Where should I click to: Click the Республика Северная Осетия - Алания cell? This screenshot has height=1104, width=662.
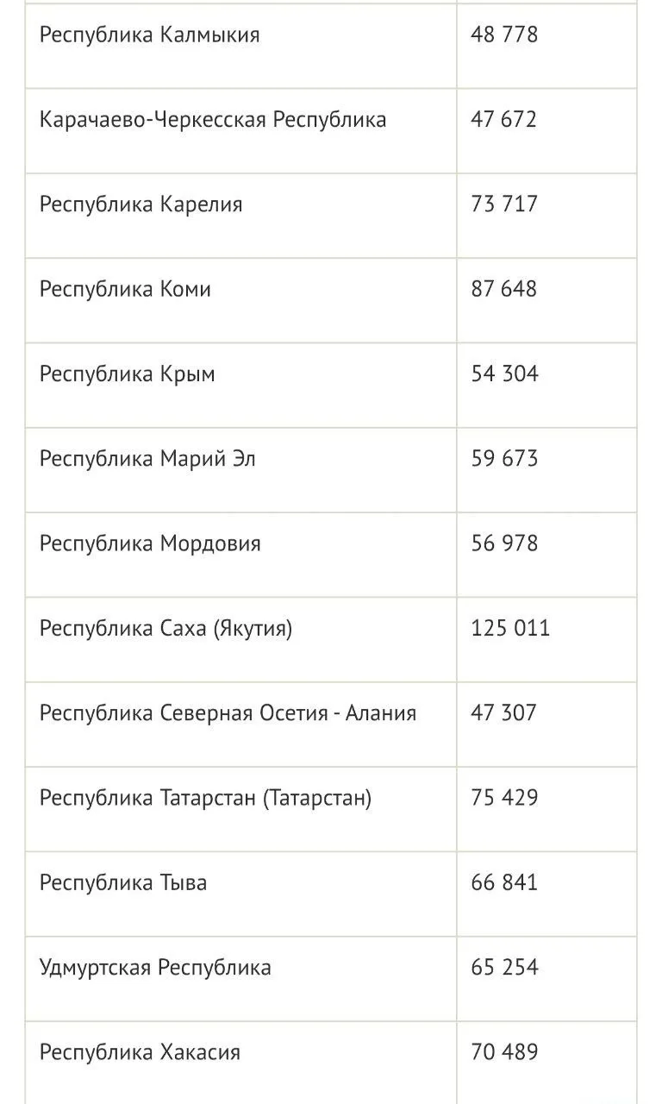[228, 712]
